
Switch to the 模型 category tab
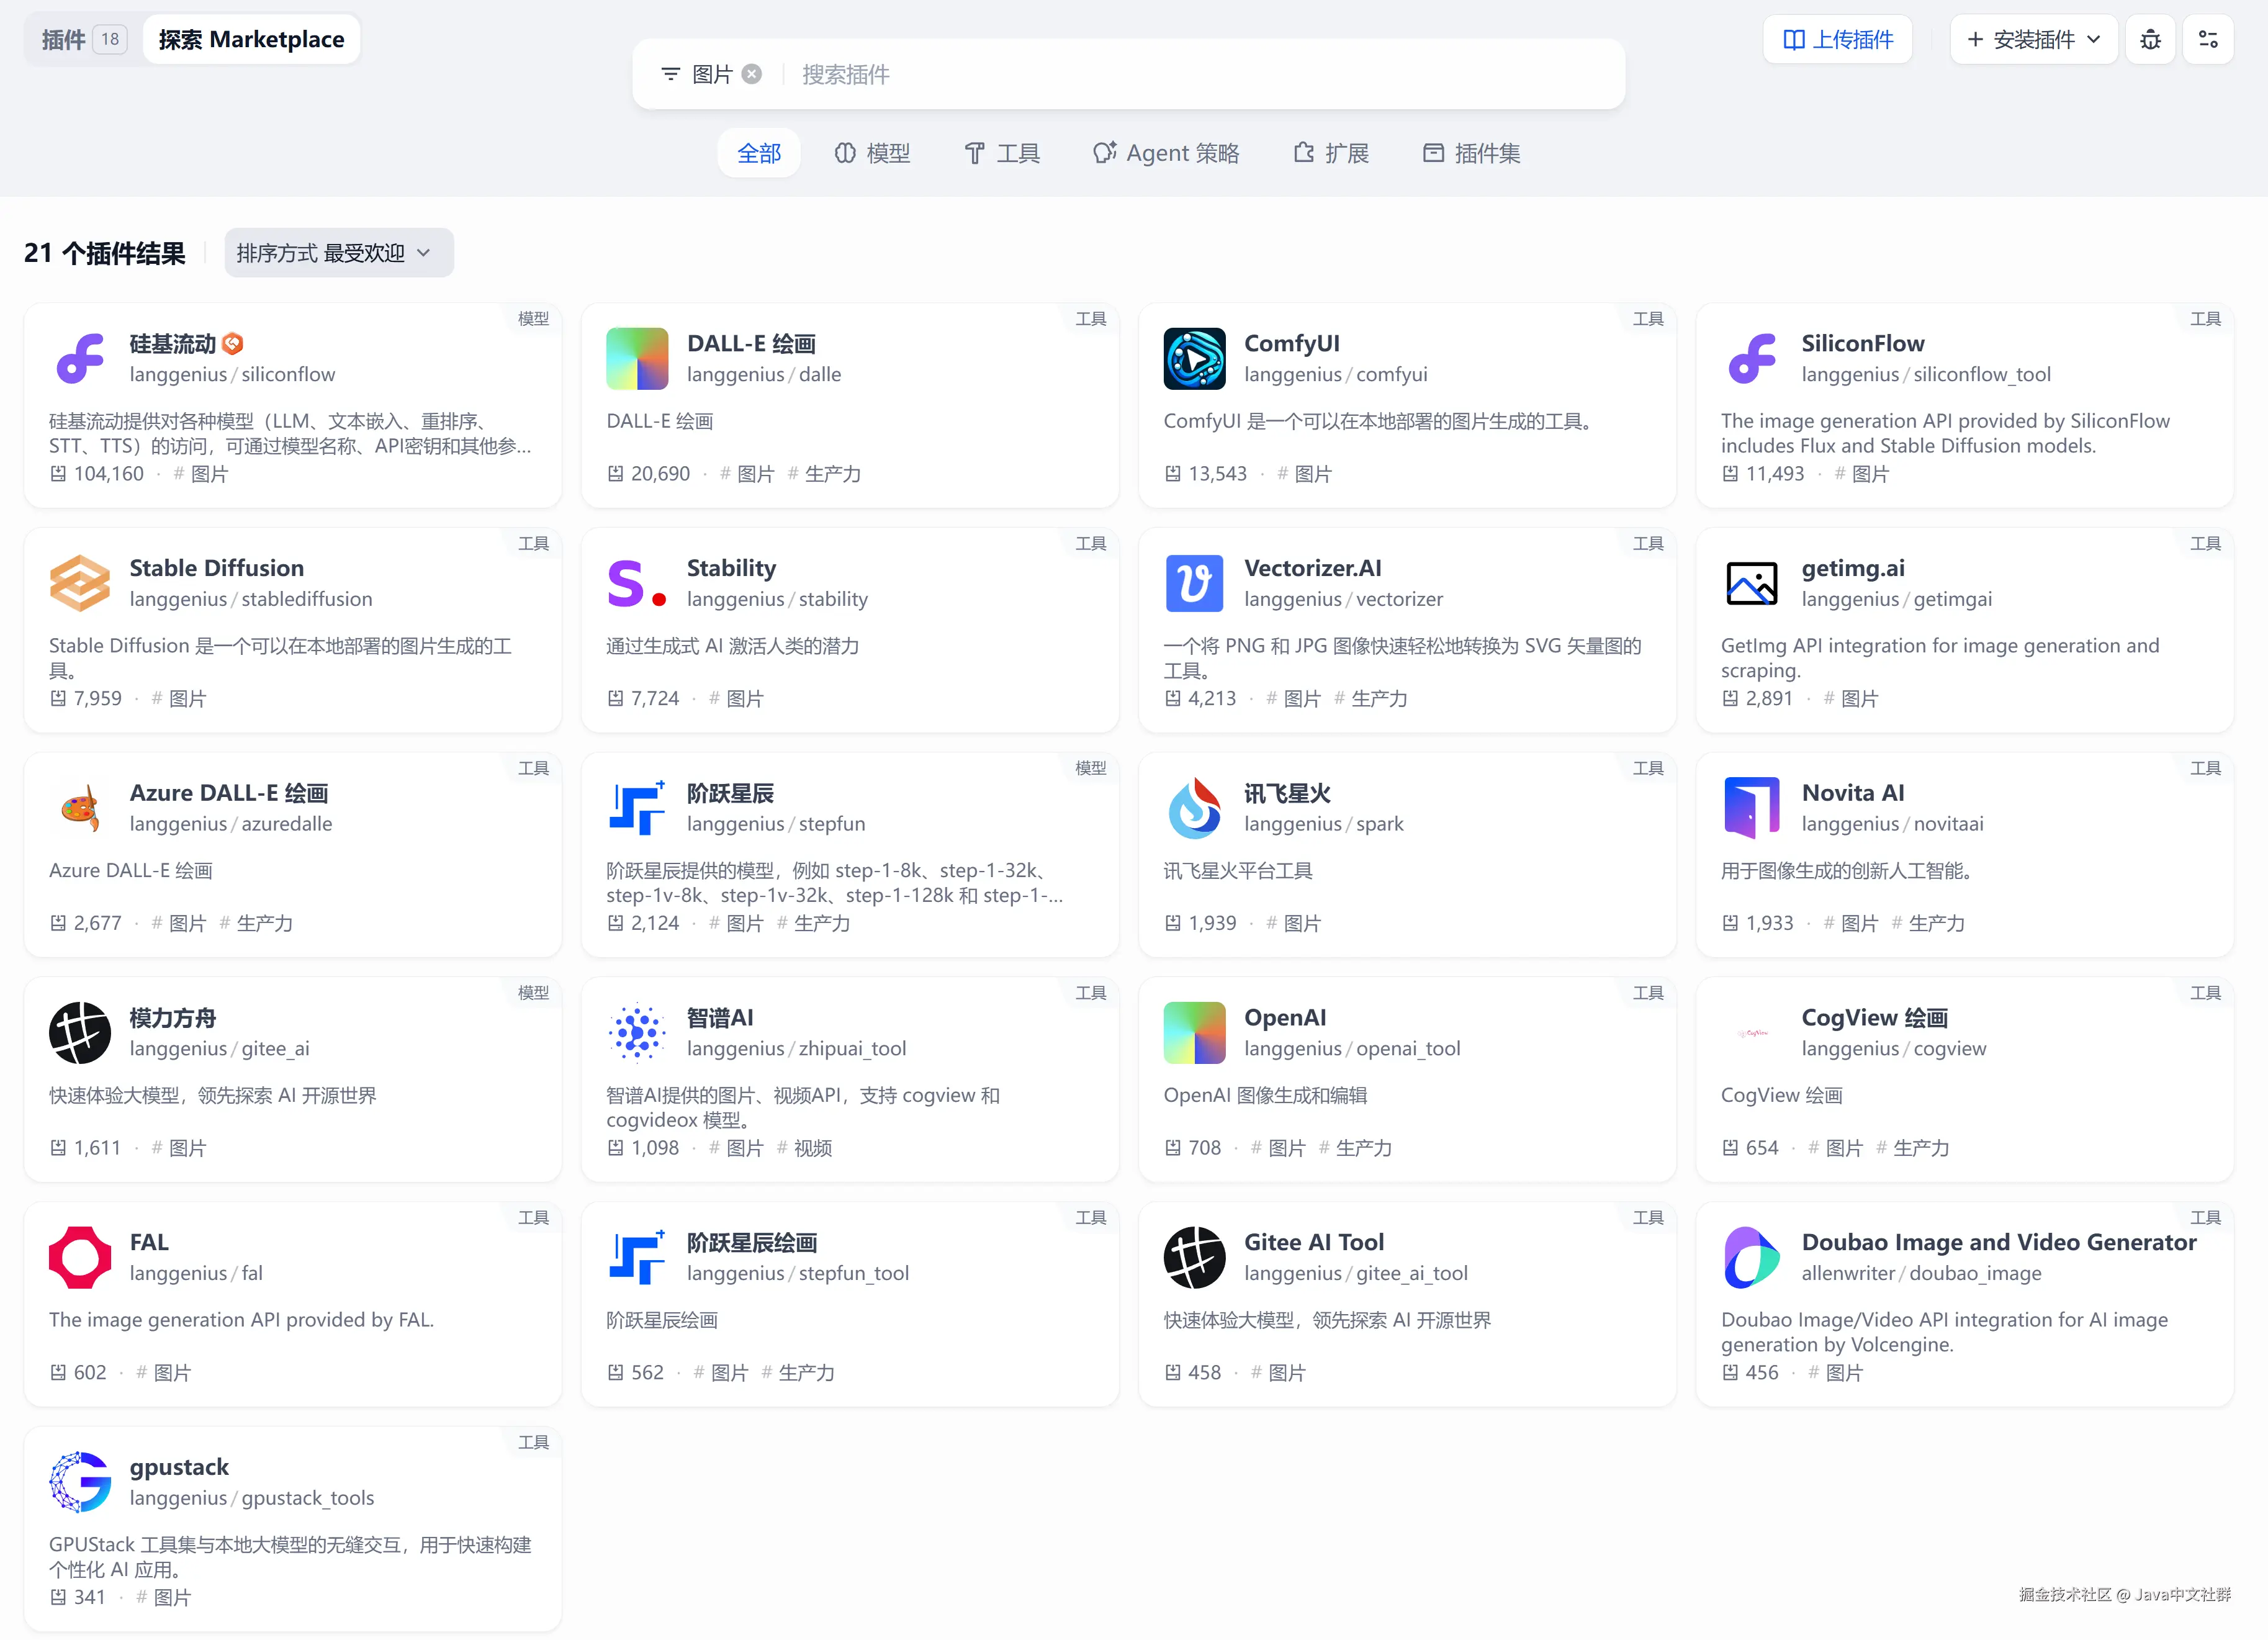coord(872,153)
